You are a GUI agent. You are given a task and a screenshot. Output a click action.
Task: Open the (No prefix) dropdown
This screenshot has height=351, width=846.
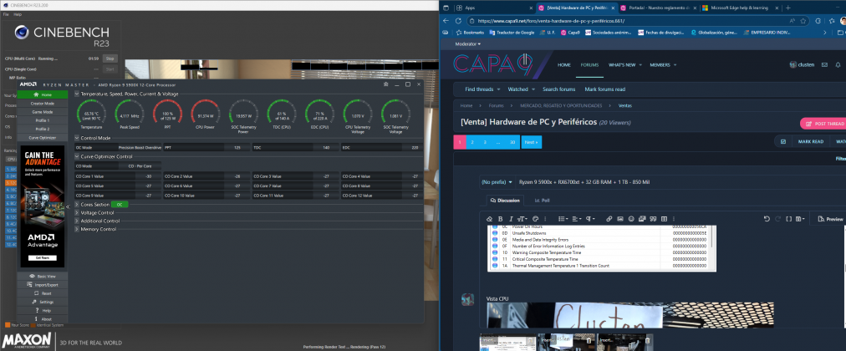click(495, 181)
